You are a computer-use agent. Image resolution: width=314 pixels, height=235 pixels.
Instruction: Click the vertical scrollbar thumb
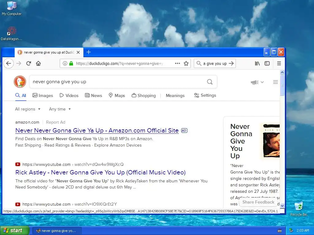pos(282,85)
